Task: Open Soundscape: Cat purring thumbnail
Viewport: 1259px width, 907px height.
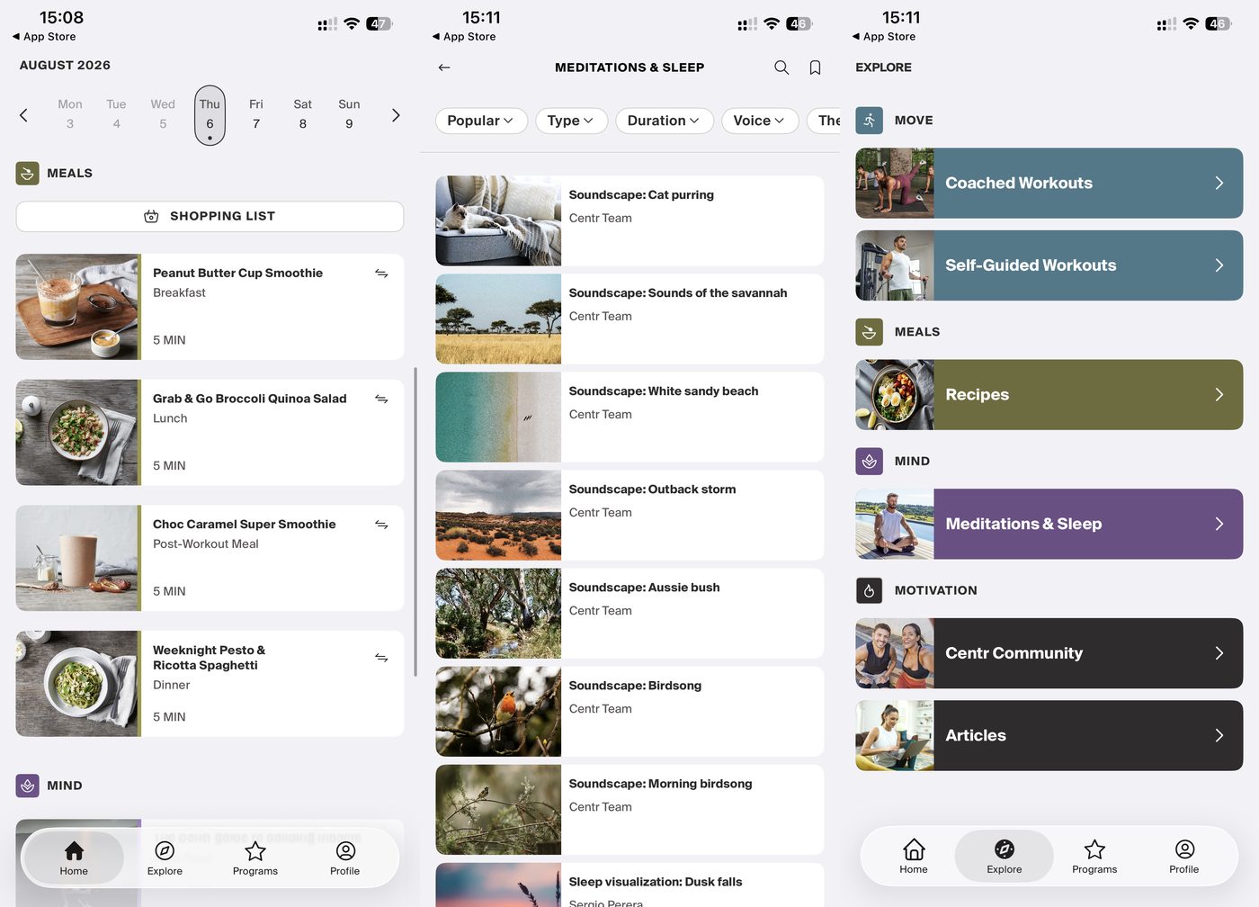Action: (x=498, y=221)
